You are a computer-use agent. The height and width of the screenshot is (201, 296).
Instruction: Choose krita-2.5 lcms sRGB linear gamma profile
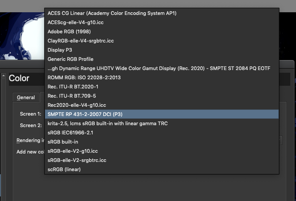pyautogui.click(x=107, y=123)
